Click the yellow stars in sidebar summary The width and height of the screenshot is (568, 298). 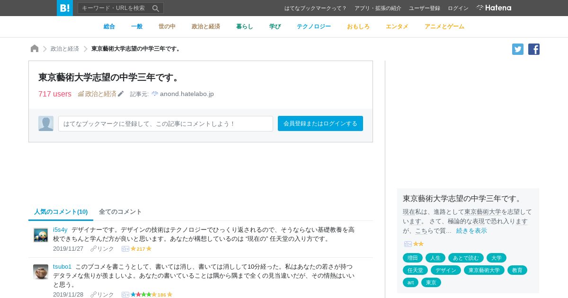418,244
